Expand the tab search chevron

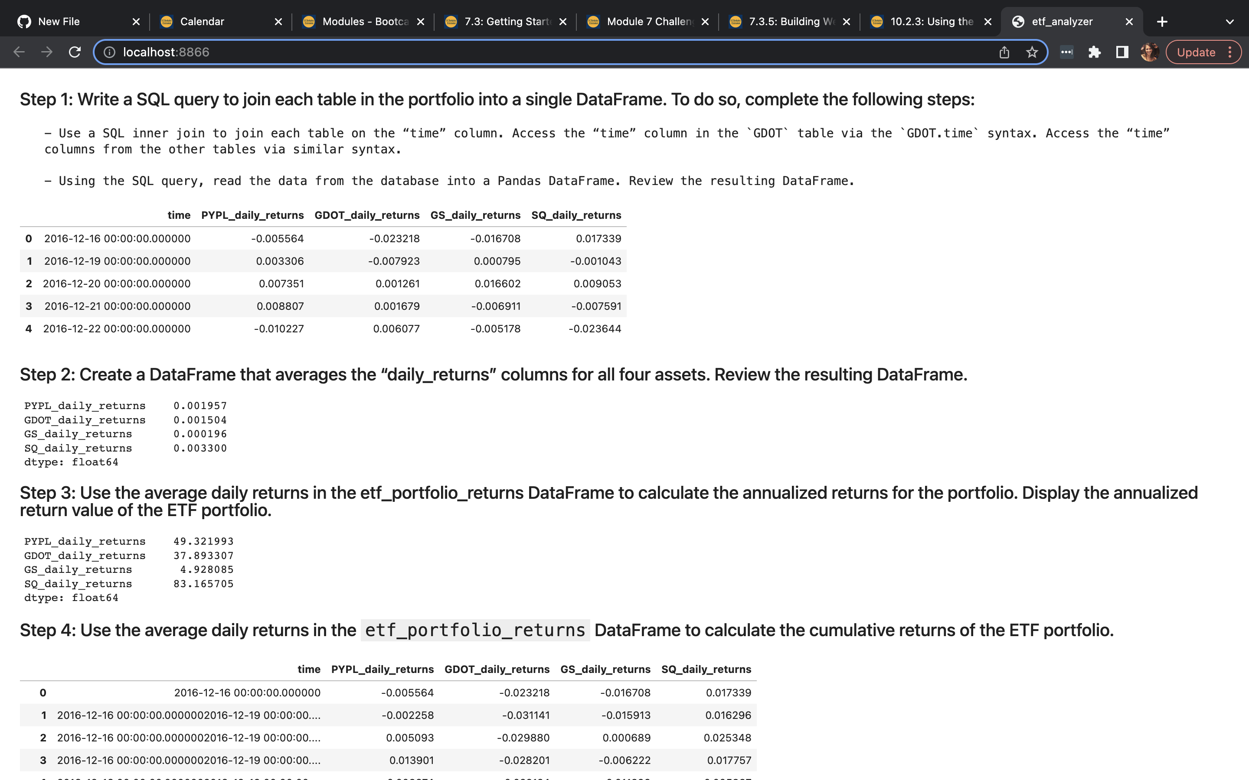coord(1229,22)
